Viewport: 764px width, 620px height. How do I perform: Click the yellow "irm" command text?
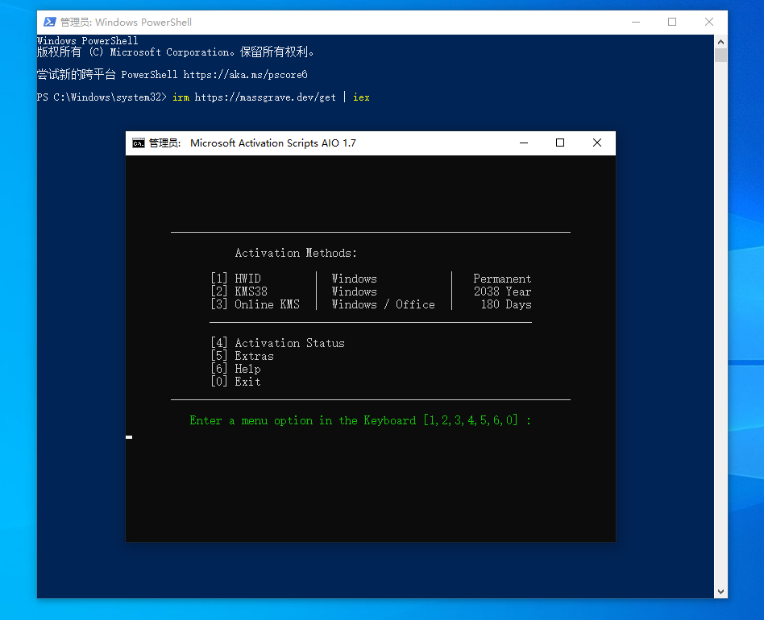pyautogui.click(x=181, y=97)
